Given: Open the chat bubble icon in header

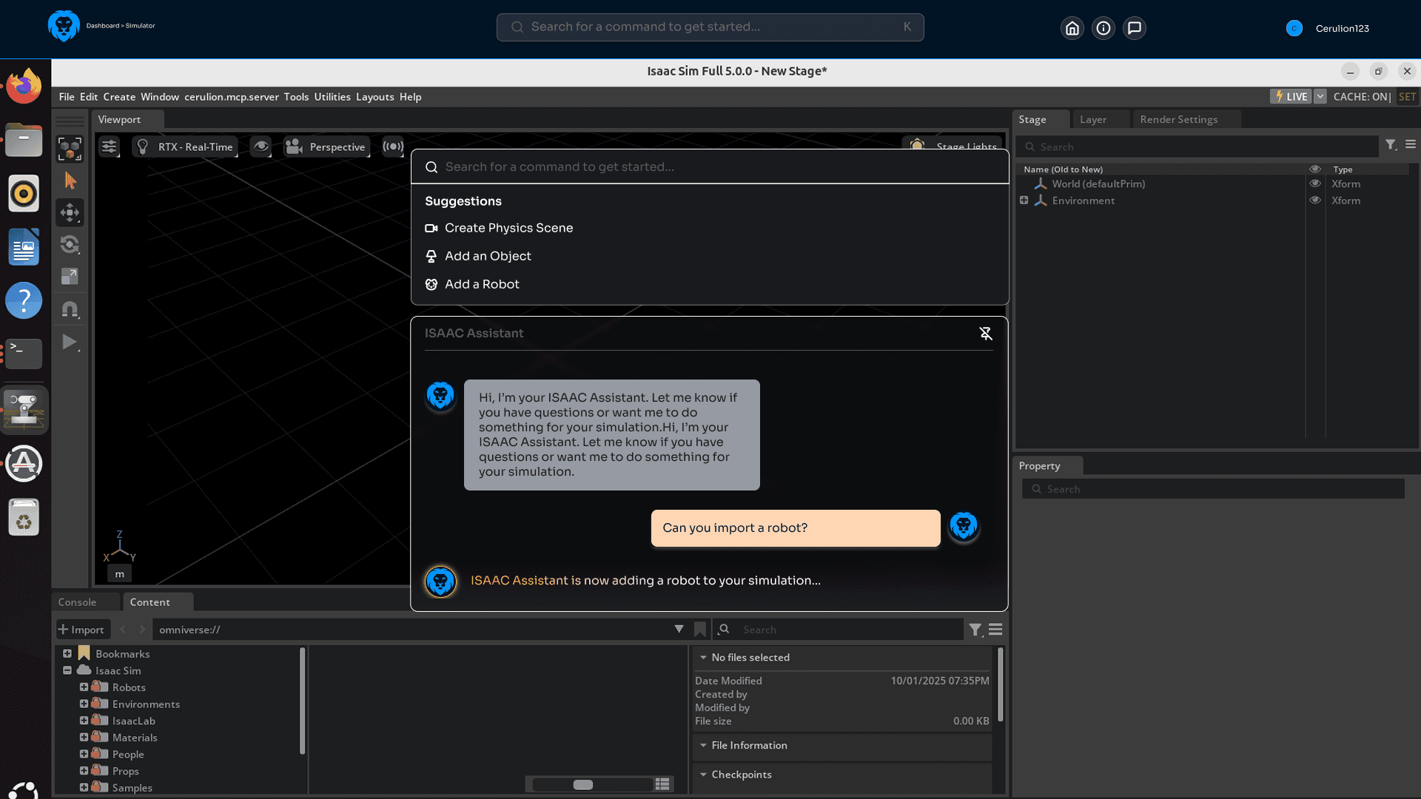Looking at the screenshot, I should [1134, 28].
